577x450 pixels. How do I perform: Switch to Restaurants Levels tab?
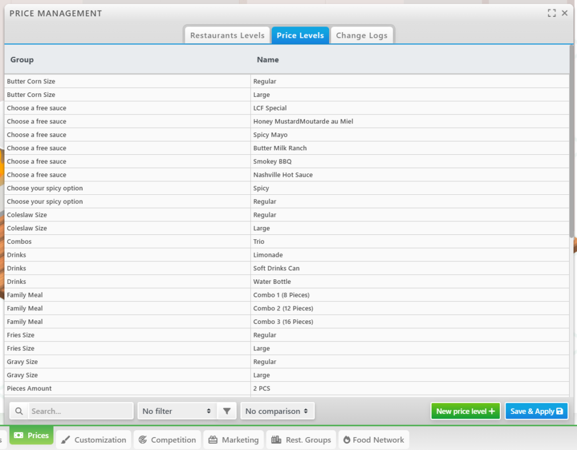pyautogui.click(x=227, y=35)
